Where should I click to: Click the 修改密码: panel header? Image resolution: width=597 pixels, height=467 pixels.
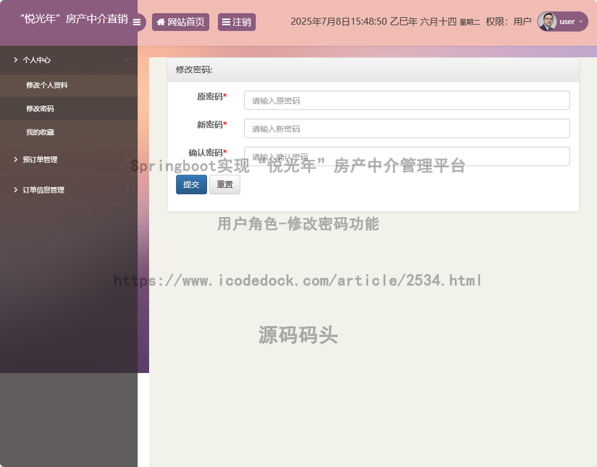[x=373, y=69]
